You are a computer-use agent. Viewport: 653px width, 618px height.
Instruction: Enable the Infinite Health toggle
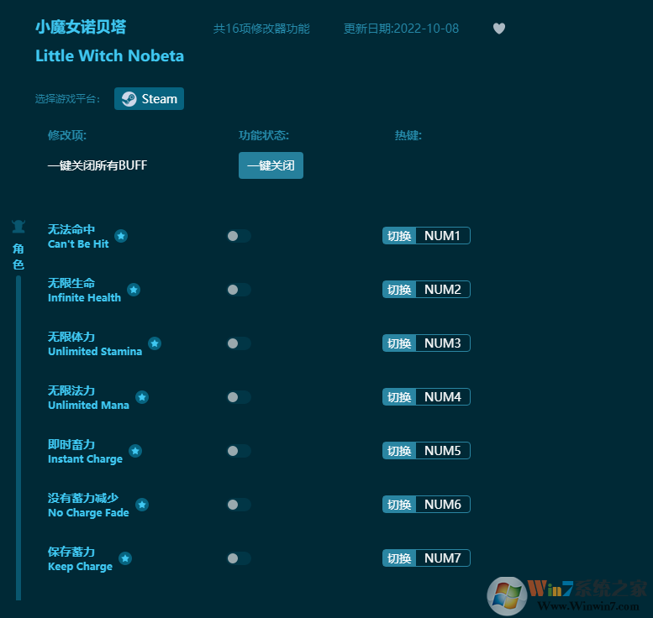coord(239,290)
